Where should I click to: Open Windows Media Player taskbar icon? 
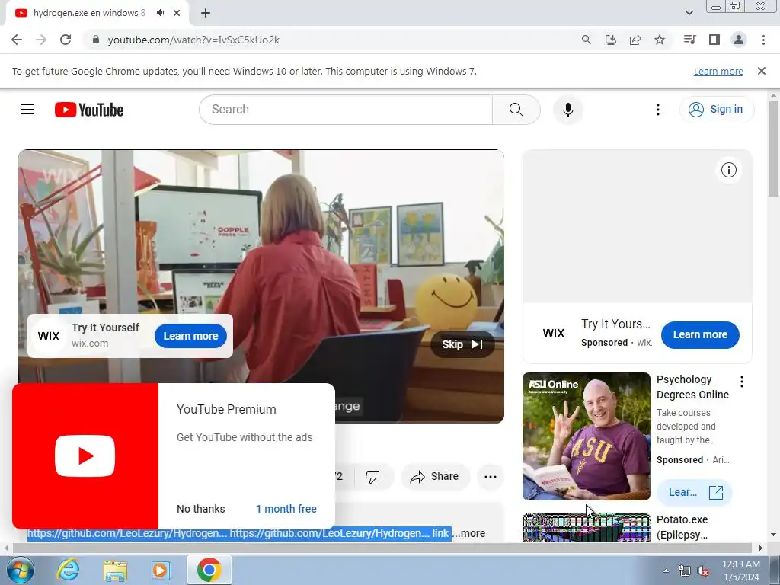pyautogui.click(x=161, y=570)
